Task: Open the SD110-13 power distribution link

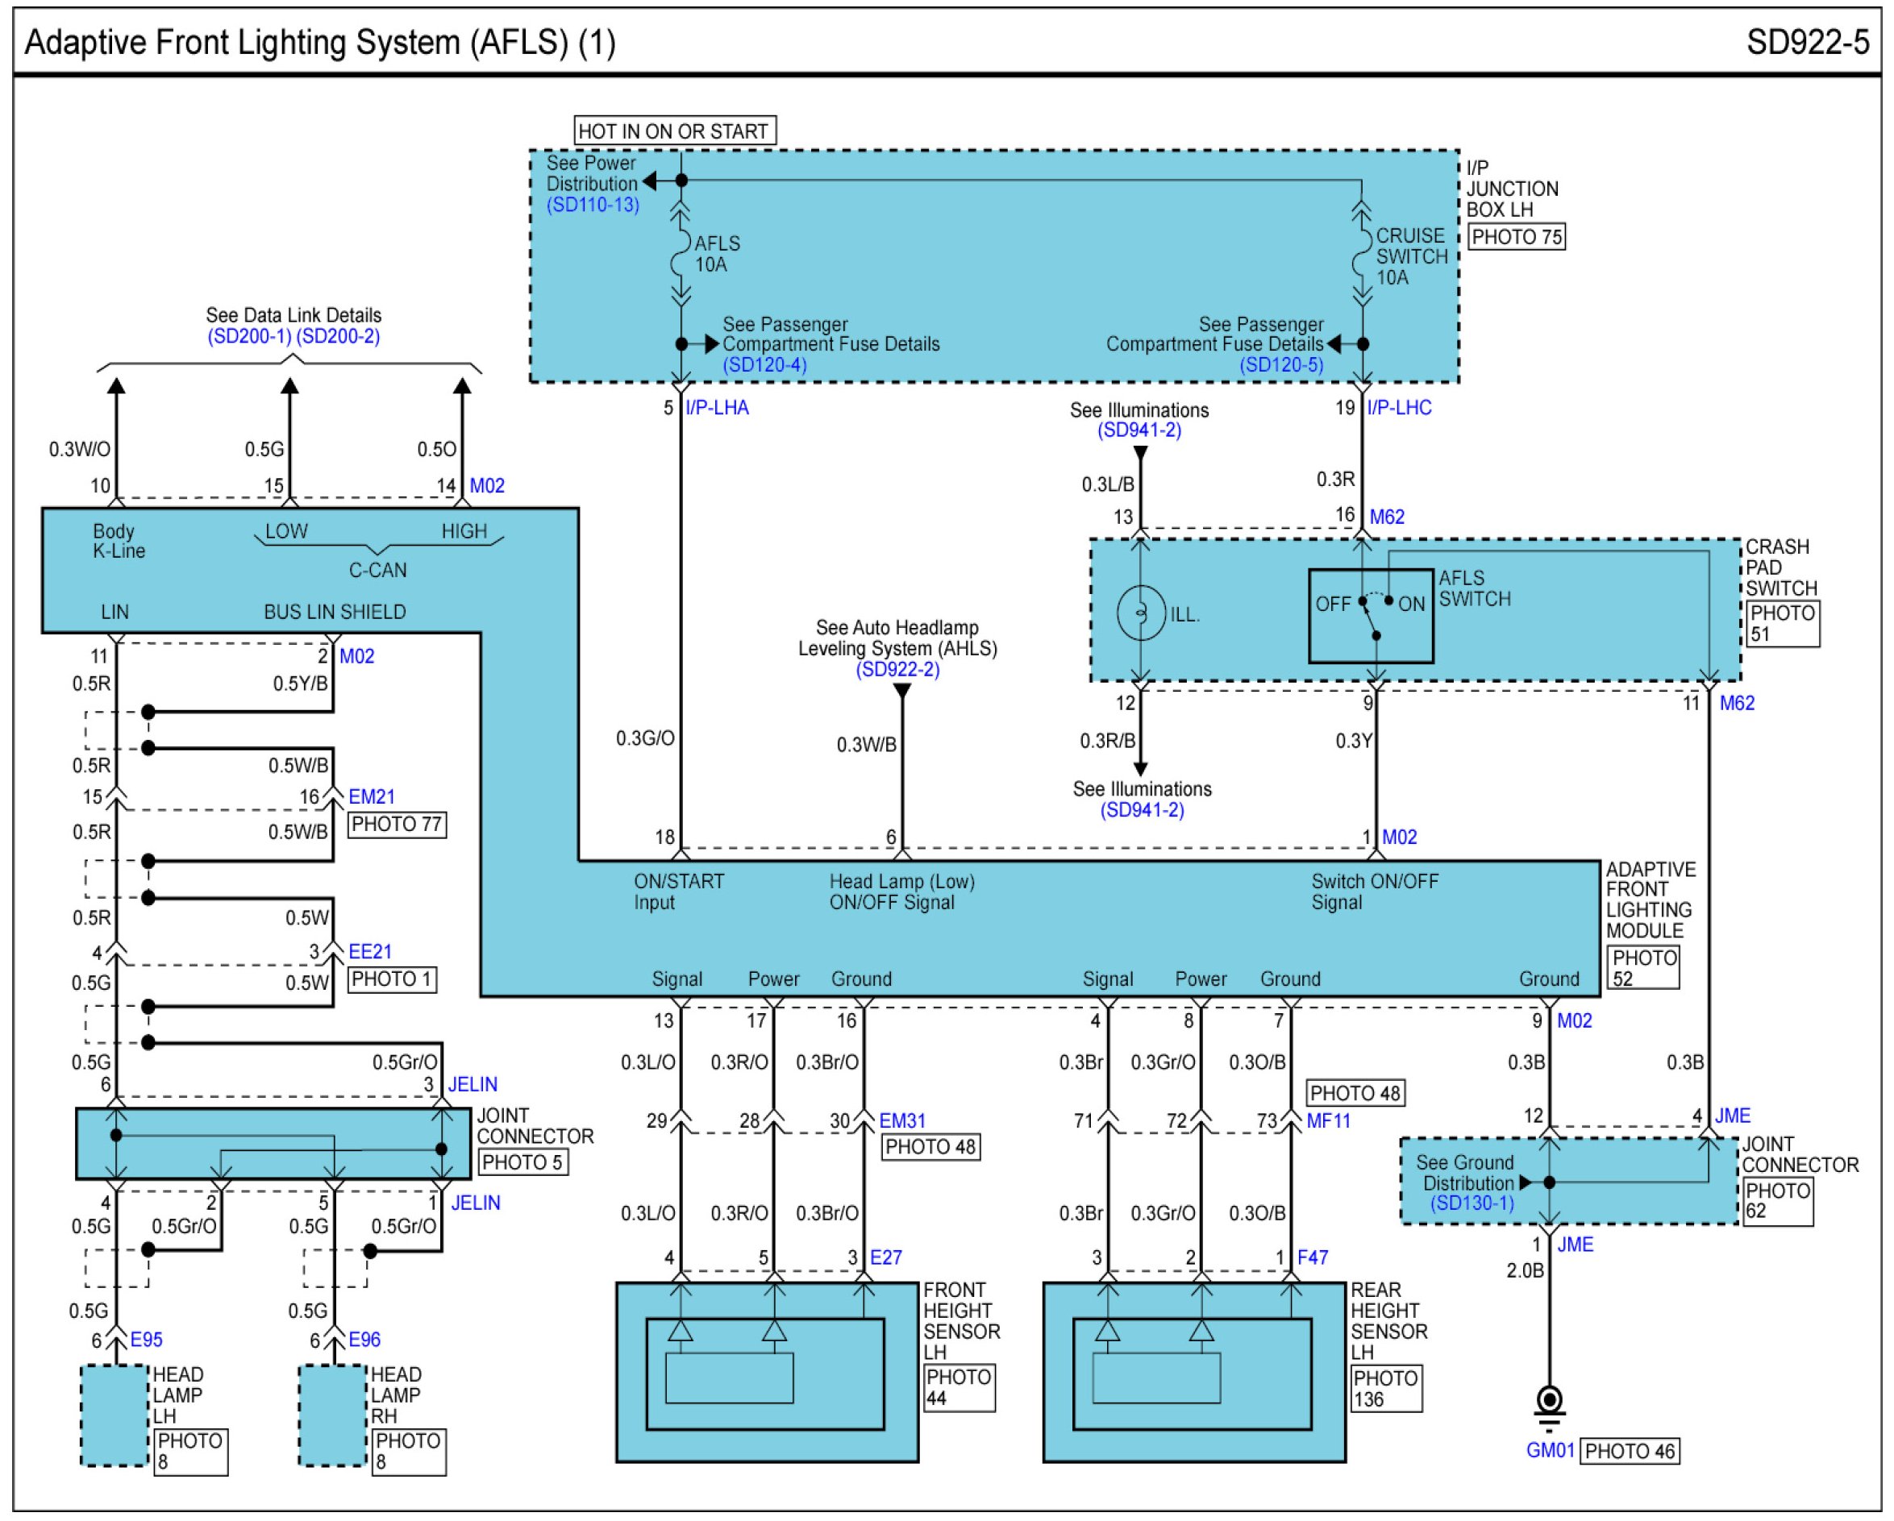Action: tap(593, 205)
